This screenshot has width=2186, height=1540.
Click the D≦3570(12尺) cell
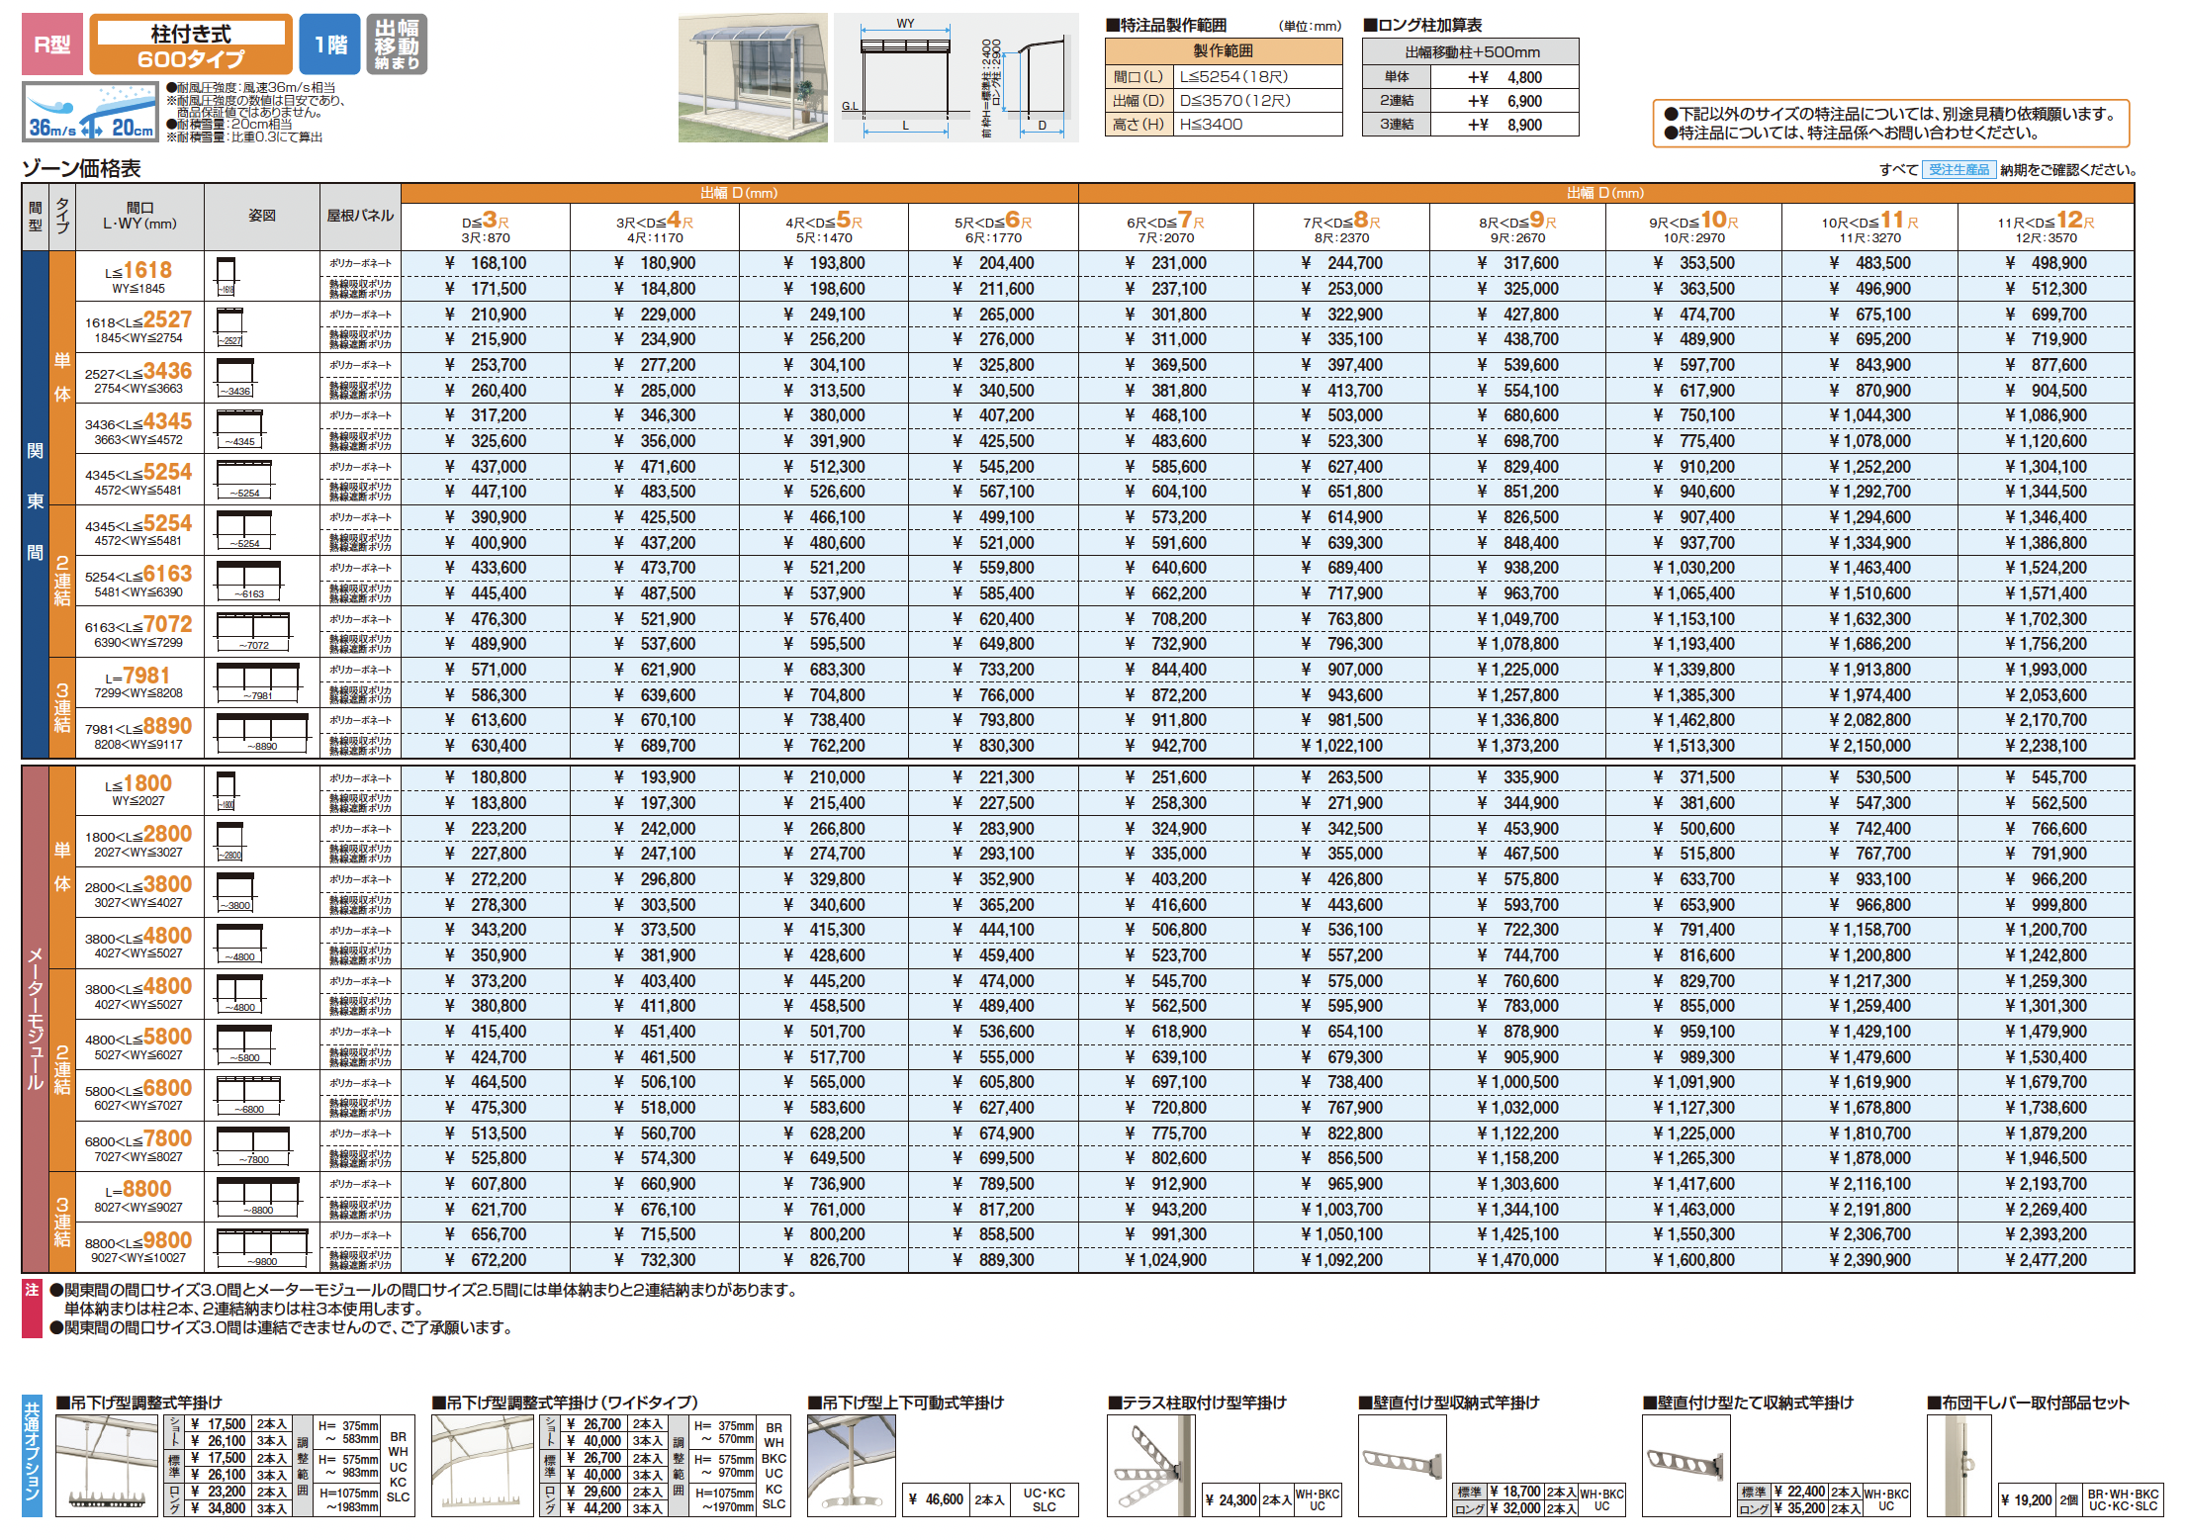pyautogui.click(x=1257, y=101)
